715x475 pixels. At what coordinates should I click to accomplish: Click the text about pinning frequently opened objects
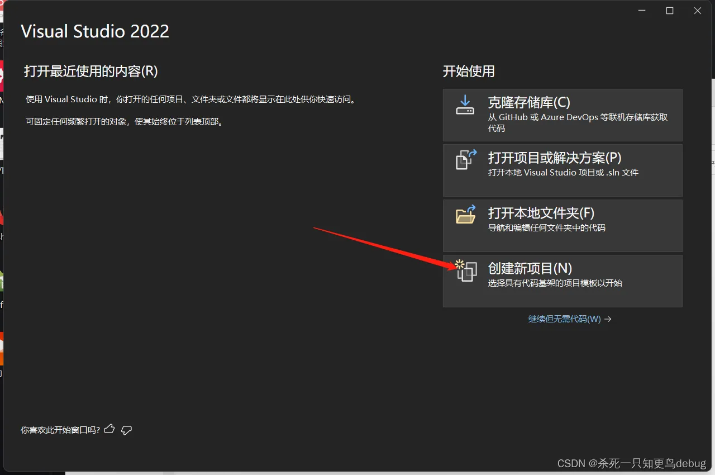[x=125, y=121]
